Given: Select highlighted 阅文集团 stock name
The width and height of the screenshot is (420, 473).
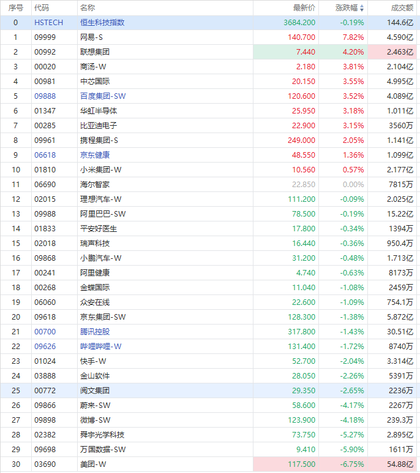Looking at the screenshot, I should [95, 391].
